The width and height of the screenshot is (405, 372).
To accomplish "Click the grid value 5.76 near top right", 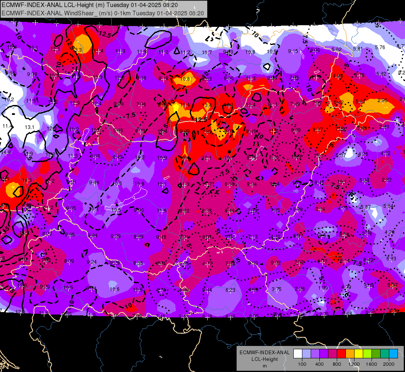I will point(380,47).
